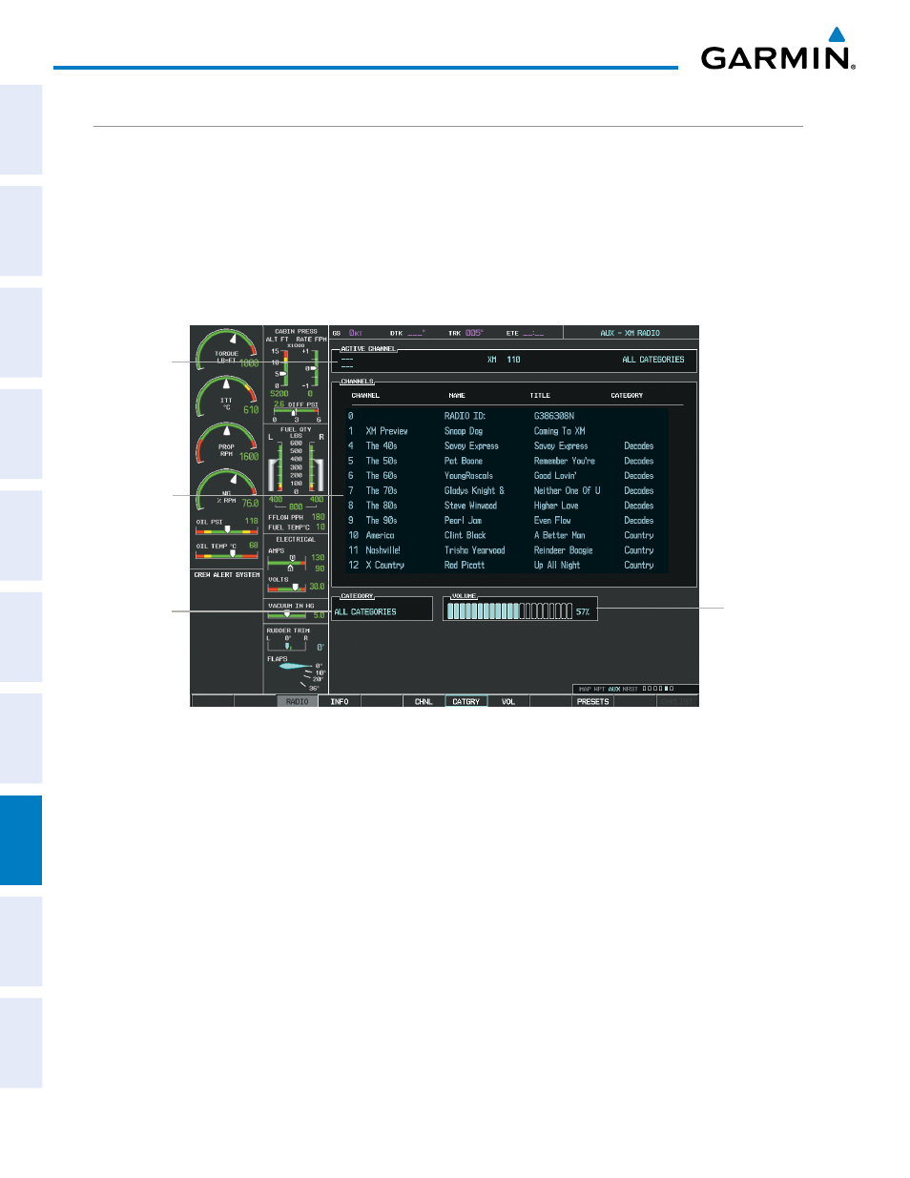910x1178 pixels.
Task: Select channel 10 America row
Action: point(506,535)
